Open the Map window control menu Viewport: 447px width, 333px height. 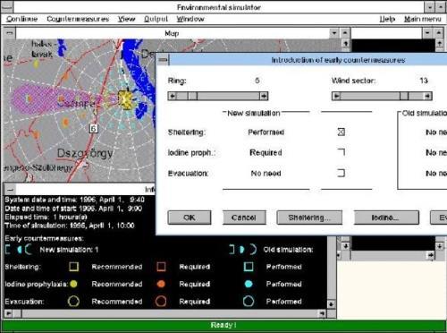tap(10, 33)
